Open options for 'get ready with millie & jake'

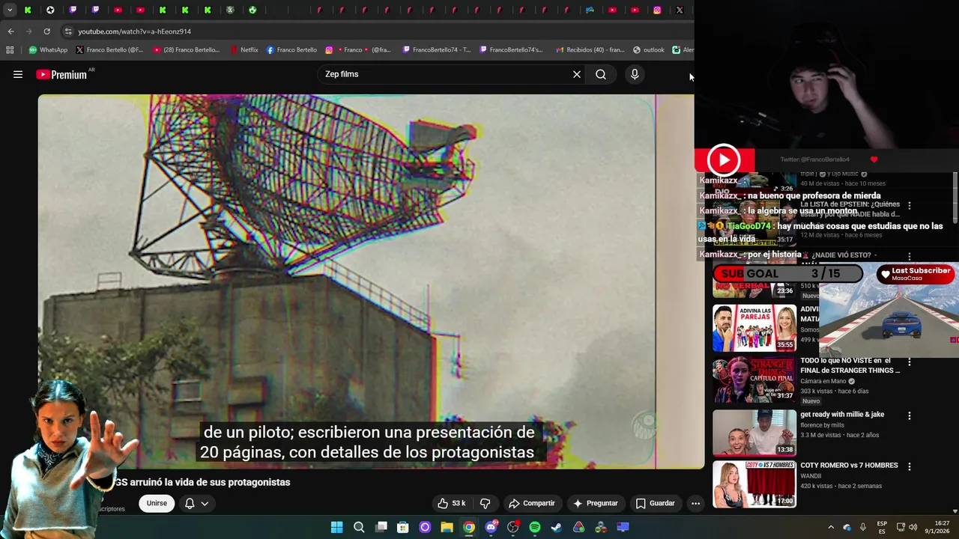tap(910, 415)
